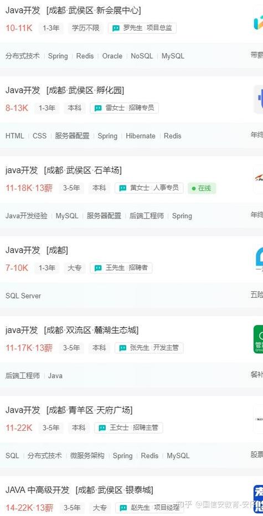Click chat icon beside 张先生 开发主管
The height and width of the screenshot is (516, 263).
122,348
